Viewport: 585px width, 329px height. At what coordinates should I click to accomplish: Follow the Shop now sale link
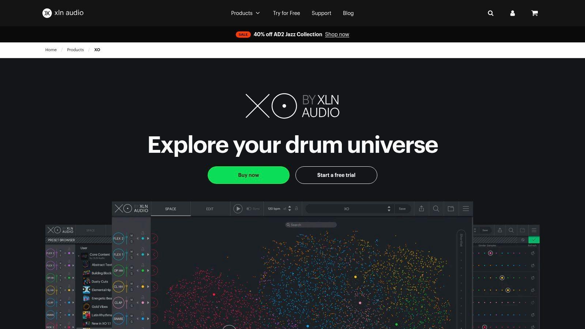coord(337,34)
